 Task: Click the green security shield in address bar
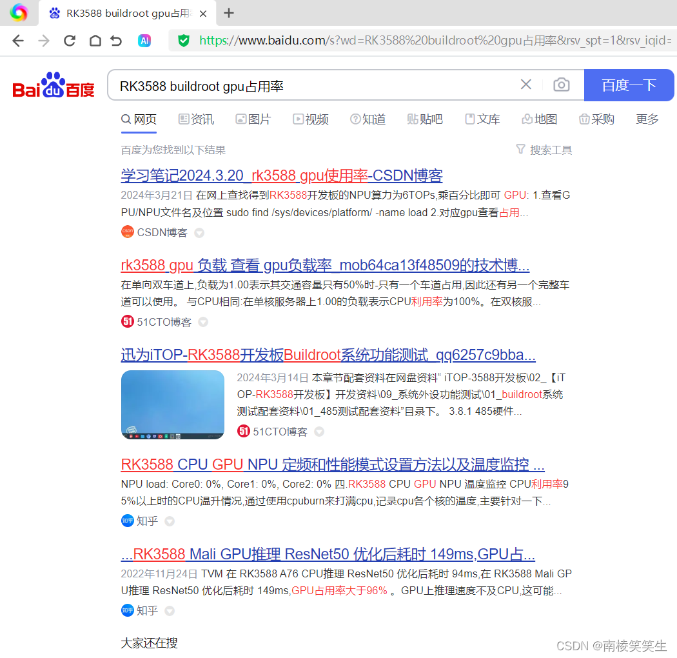click(x=184, y=40)
